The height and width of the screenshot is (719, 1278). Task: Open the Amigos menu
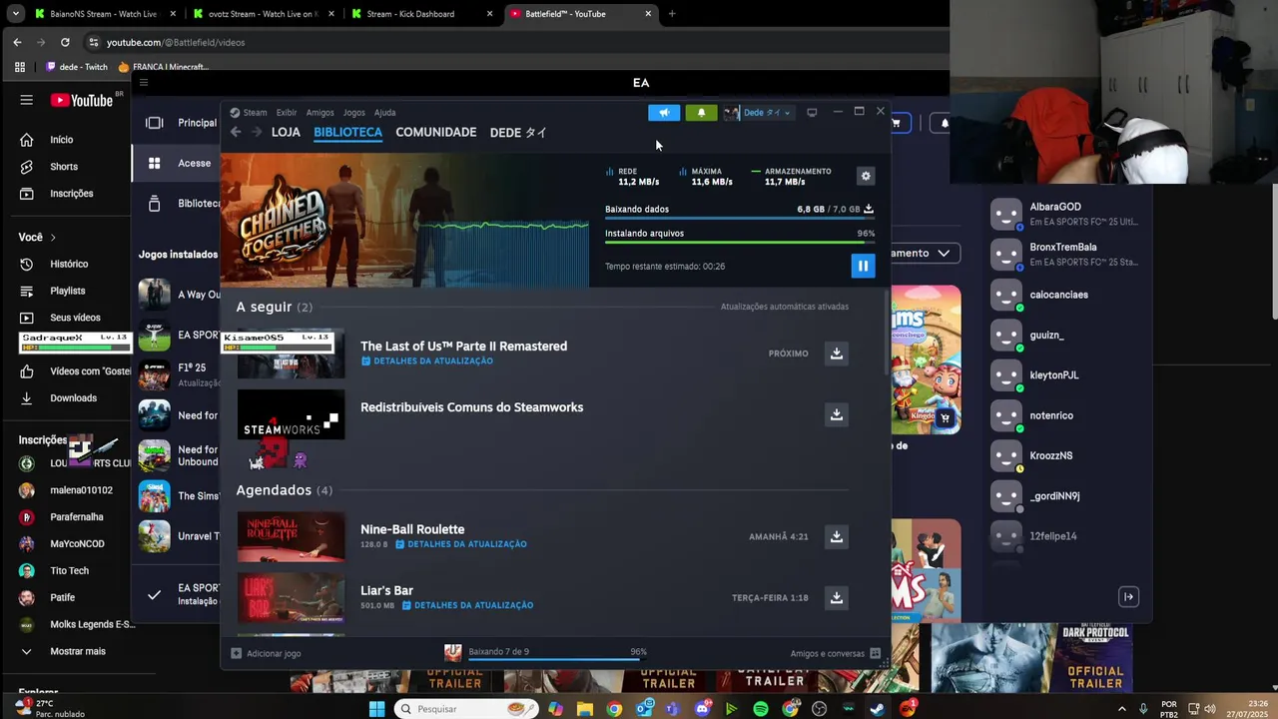click(x=319, y=113)
